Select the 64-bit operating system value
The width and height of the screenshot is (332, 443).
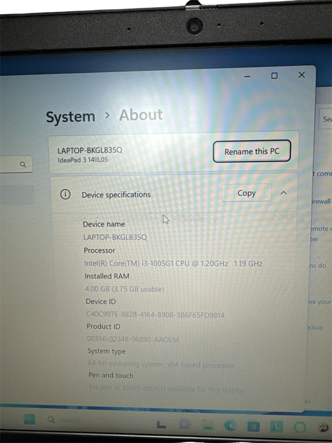[x=161, y=364]
